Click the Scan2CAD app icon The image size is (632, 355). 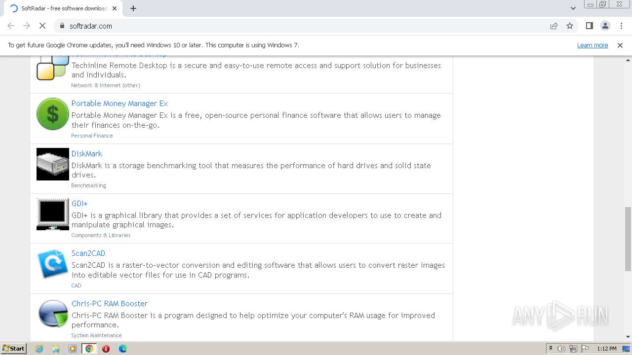tap(53, 264)
